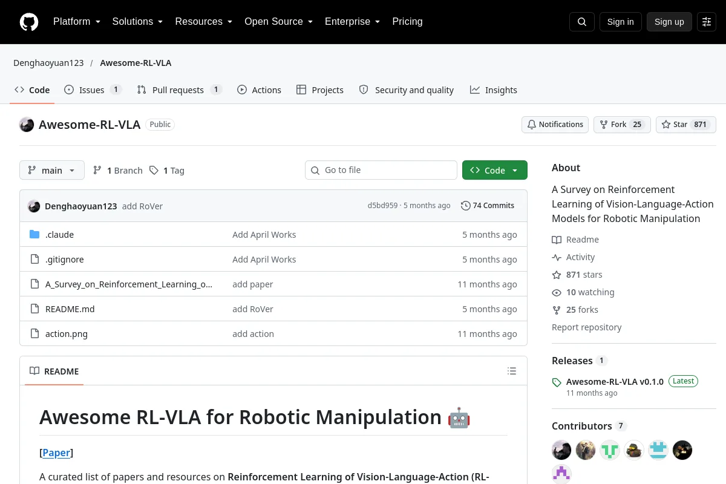Open the main branch selector dropdown
The image size is (726, 484).
point(52,171)
